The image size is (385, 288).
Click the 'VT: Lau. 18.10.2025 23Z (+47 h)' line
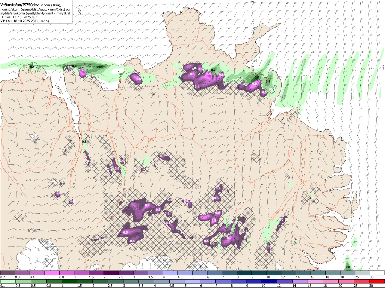(24, 21)
